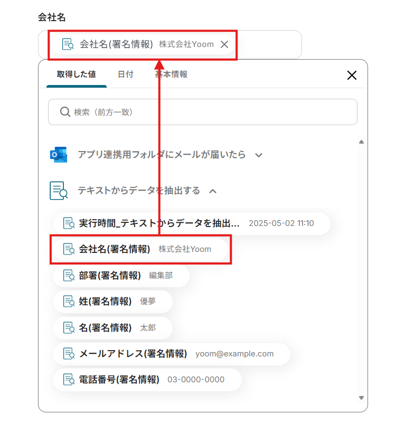Click the アプリ連携用フォルダにメールが届いたら heading text
This screenshot has width=405, height=424.
coord(162,155)
